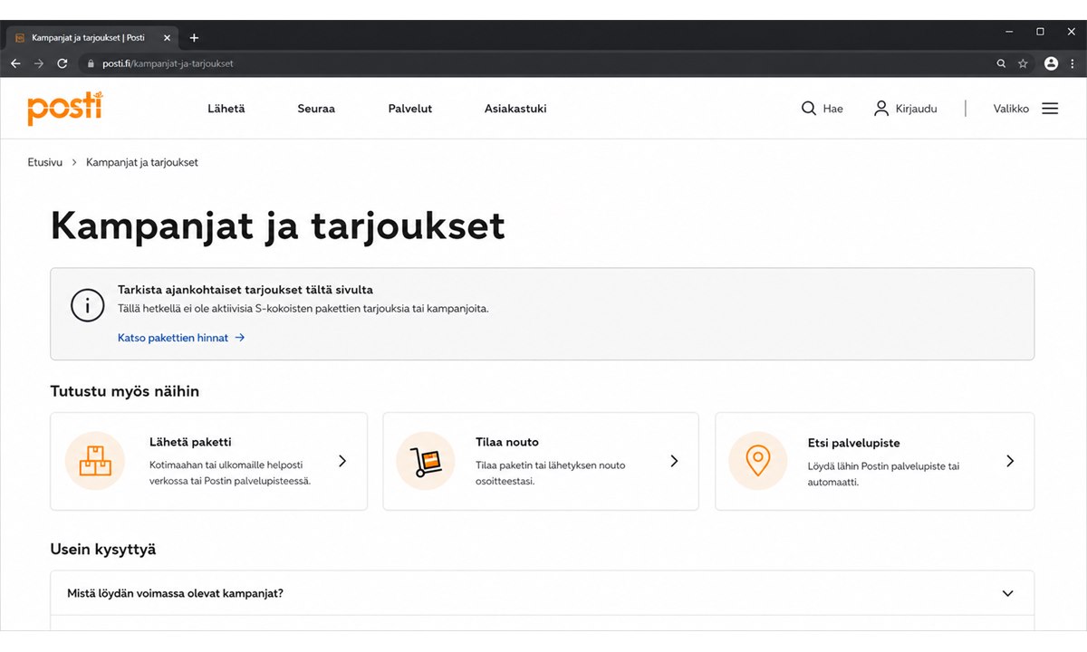The width and height of the screenshot is (1087, 652).
Task: Click the address bar URL field
Action: point(534,63)
